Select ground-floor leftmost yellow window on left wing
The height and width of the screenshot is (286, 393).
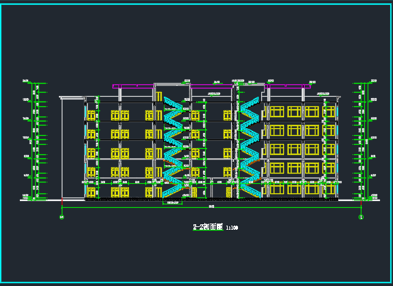pos(91,192)
